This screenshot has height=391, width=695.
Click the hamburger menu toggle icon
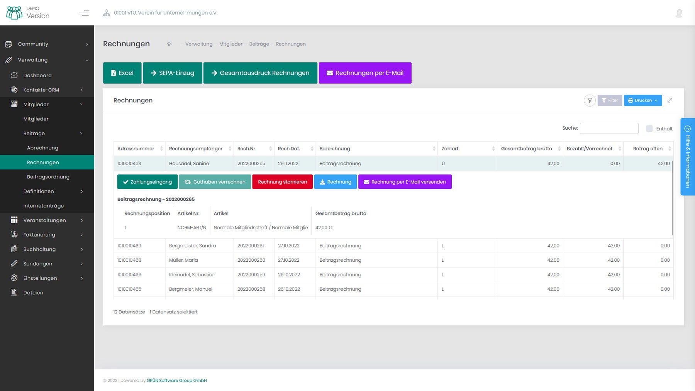84,13
